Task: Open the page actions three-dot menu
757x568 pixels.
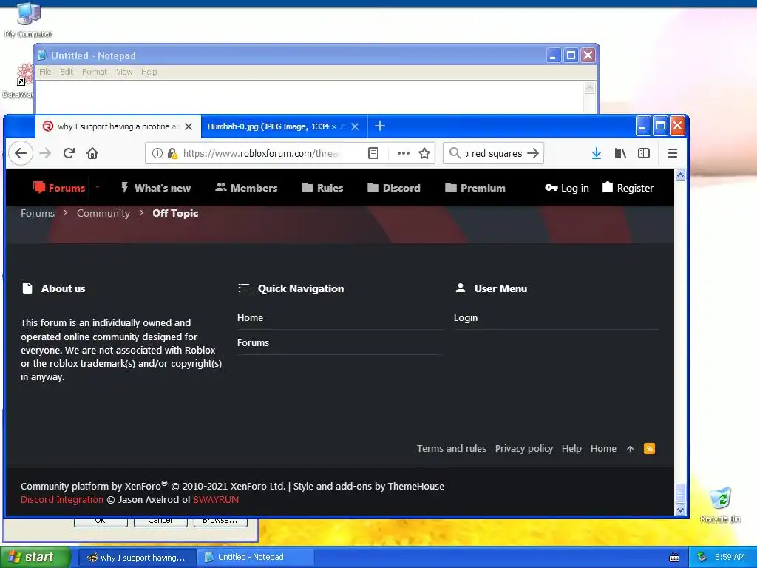Action: point(403,153)
